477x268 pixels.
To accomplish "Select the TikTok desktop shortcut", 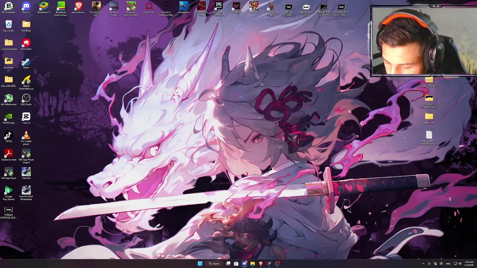I will coord(9,137).
